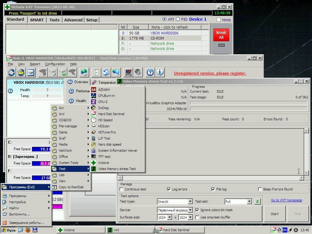Image resolution: width=312 pixels, height=234 pixels.
Task: Click globe disk icon in Hard Disk Sentinel toolbar
Action: point(84,73)
